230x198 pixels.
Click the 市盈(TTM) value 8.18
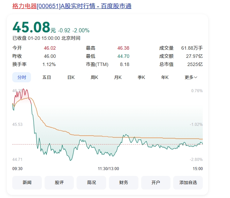pyautogui.click(x=125, y=64)
